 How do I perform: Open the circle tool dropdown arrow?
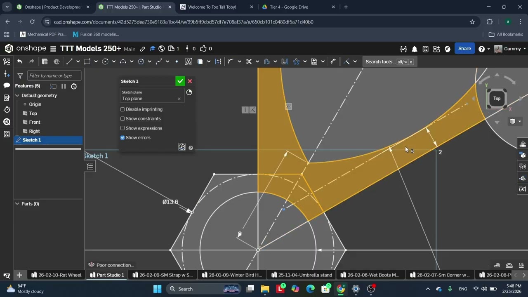click(x=114, y=61)
